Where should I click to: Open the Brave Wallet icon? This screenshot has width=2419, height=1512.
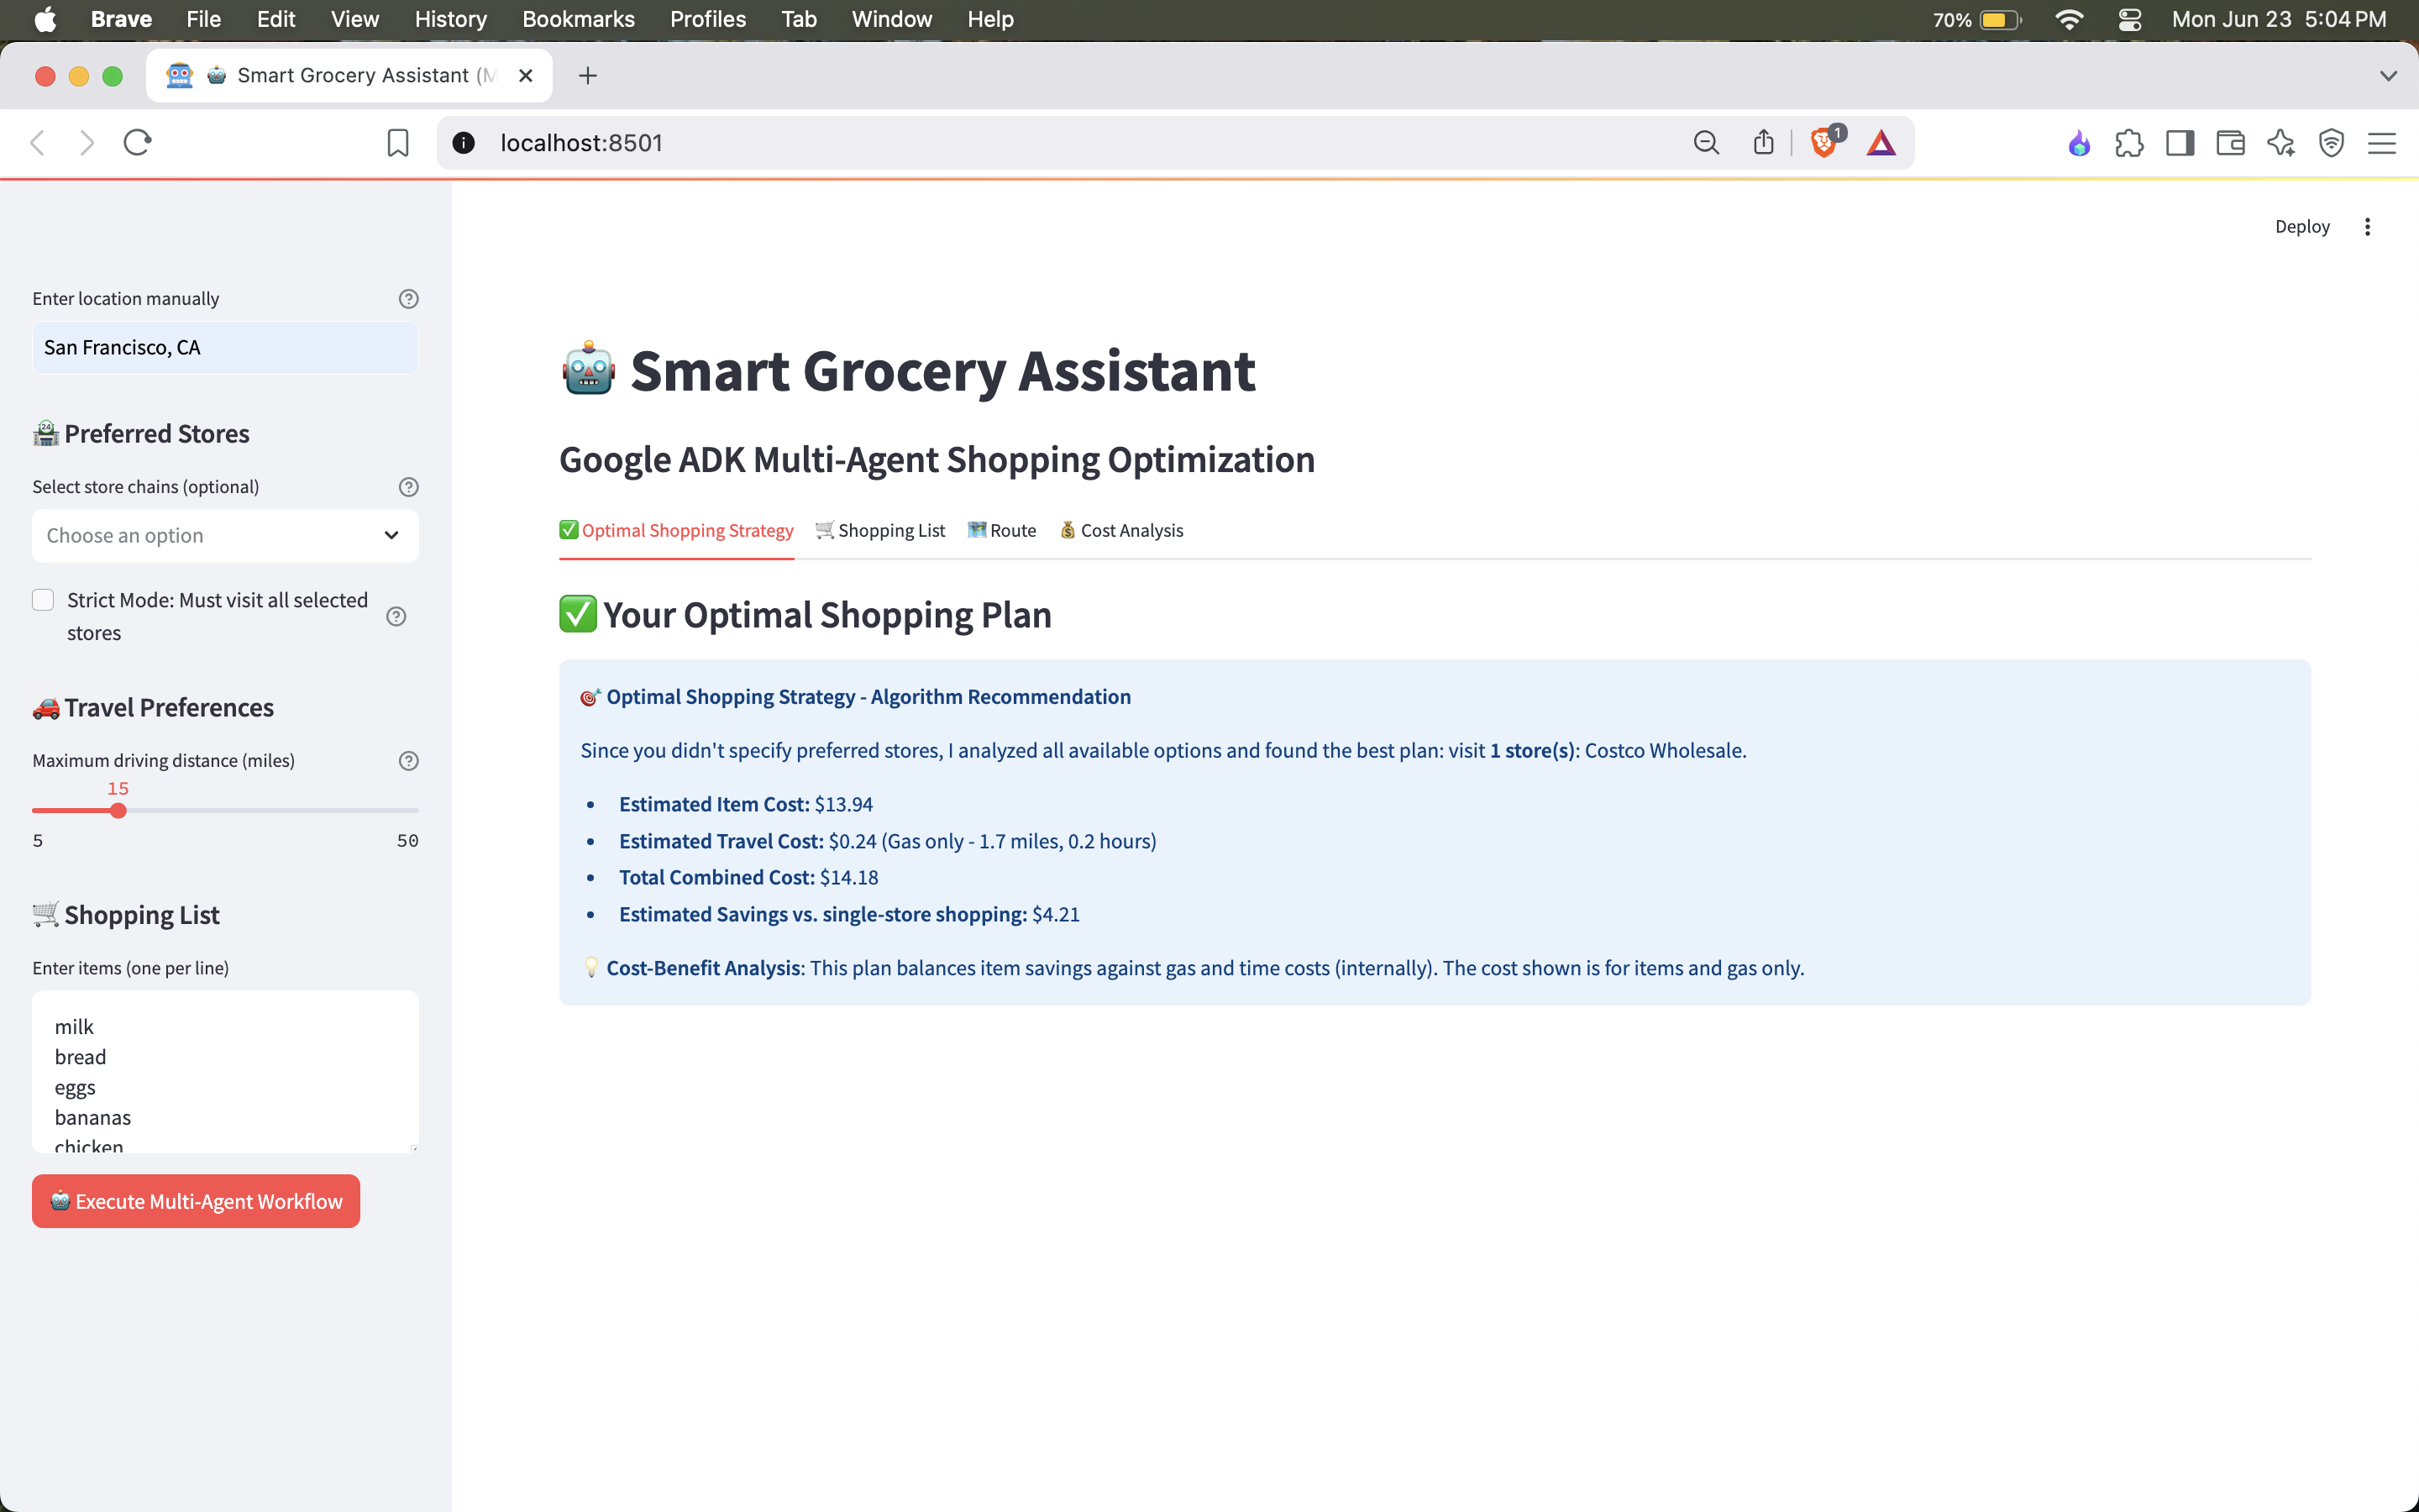2230,143
